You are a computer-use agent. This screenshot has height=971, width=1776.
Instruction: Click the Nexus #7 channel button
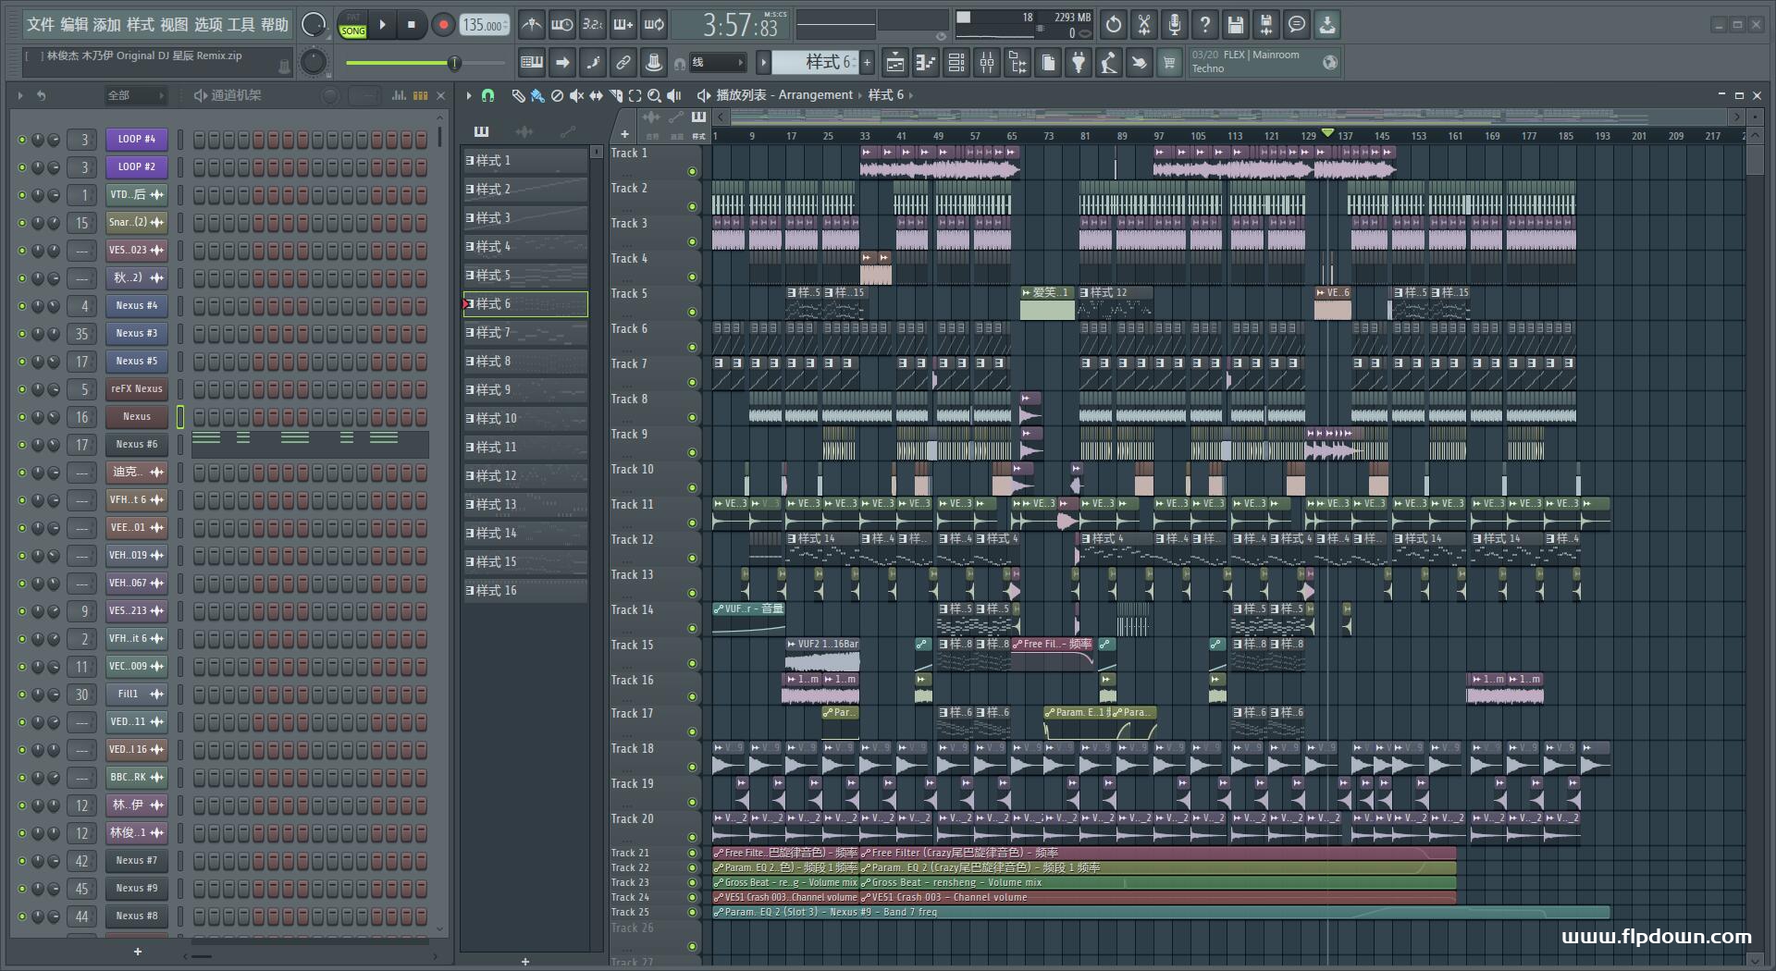136,861
